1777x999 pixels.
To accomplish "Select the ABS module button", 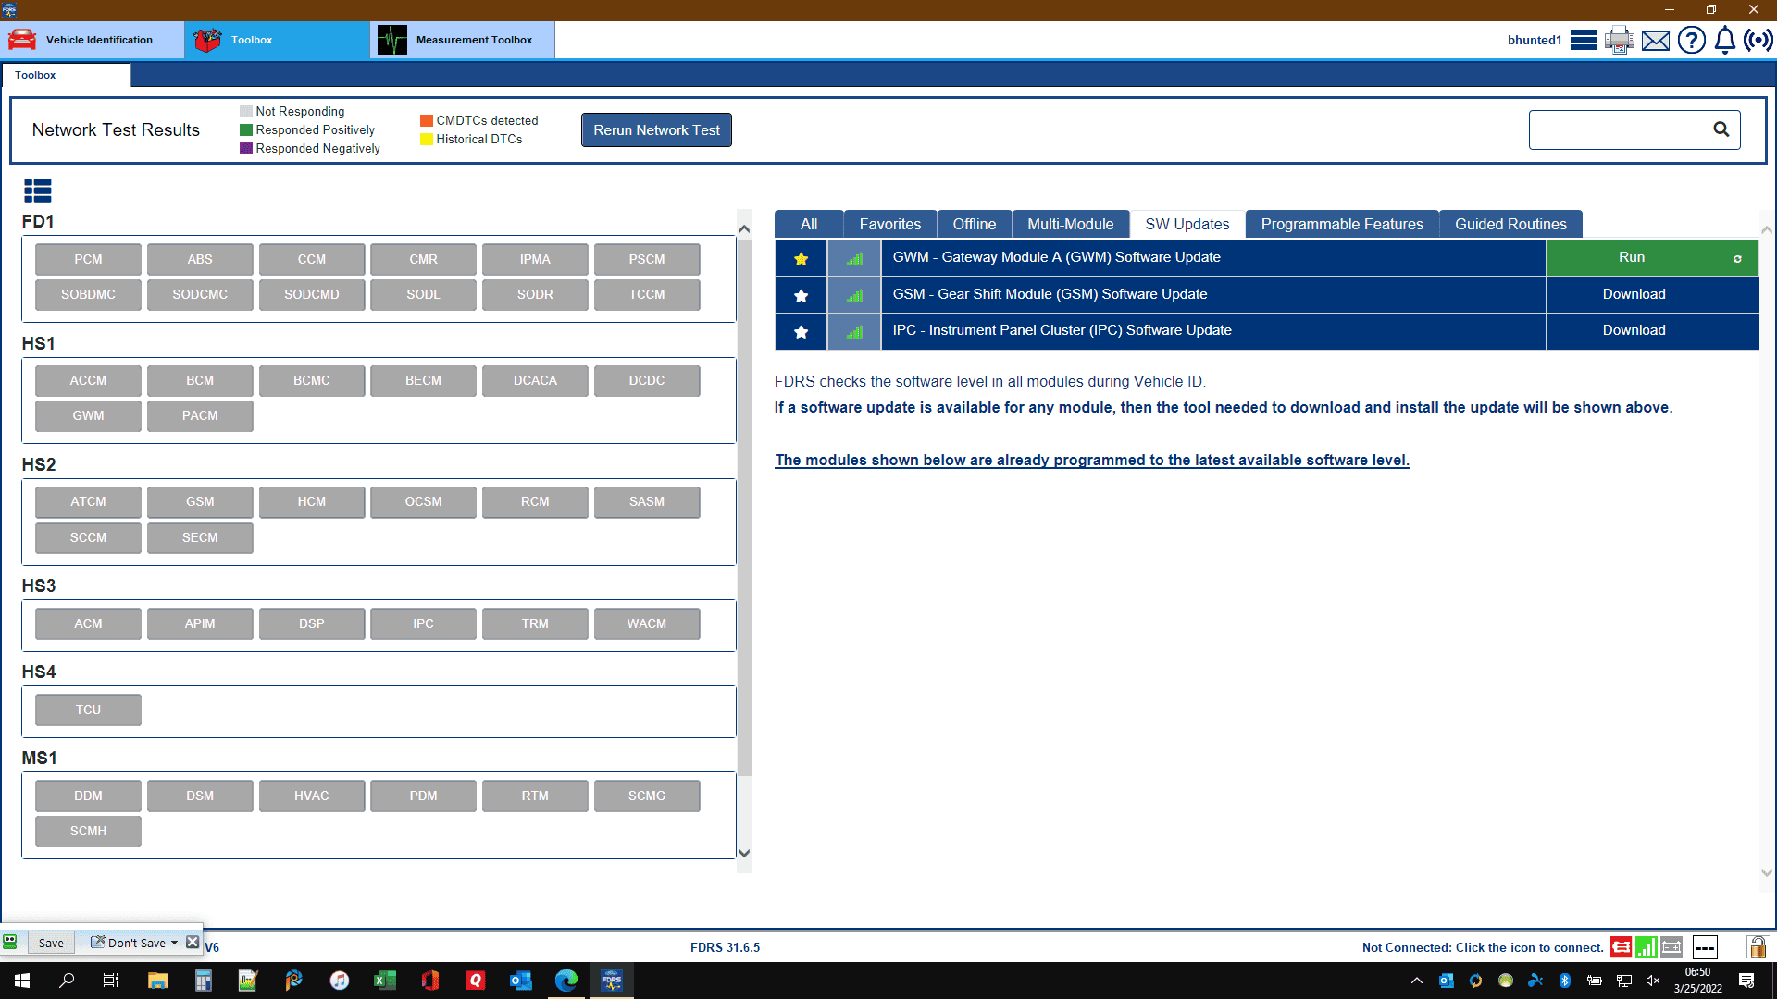I will click(x=200, y=260).
